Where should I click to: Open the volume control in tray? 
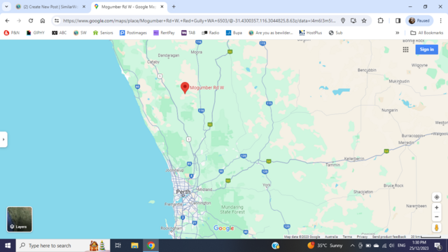click(392, 246)
